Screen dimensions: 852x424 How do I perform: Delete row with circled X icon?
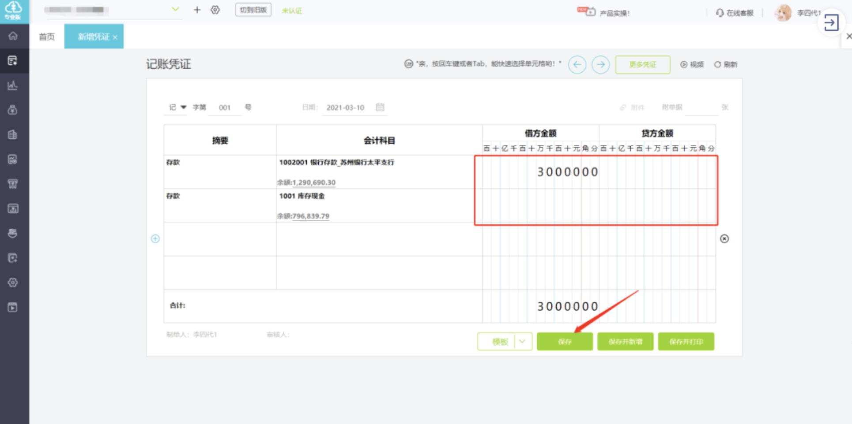(x=724, y=238)
